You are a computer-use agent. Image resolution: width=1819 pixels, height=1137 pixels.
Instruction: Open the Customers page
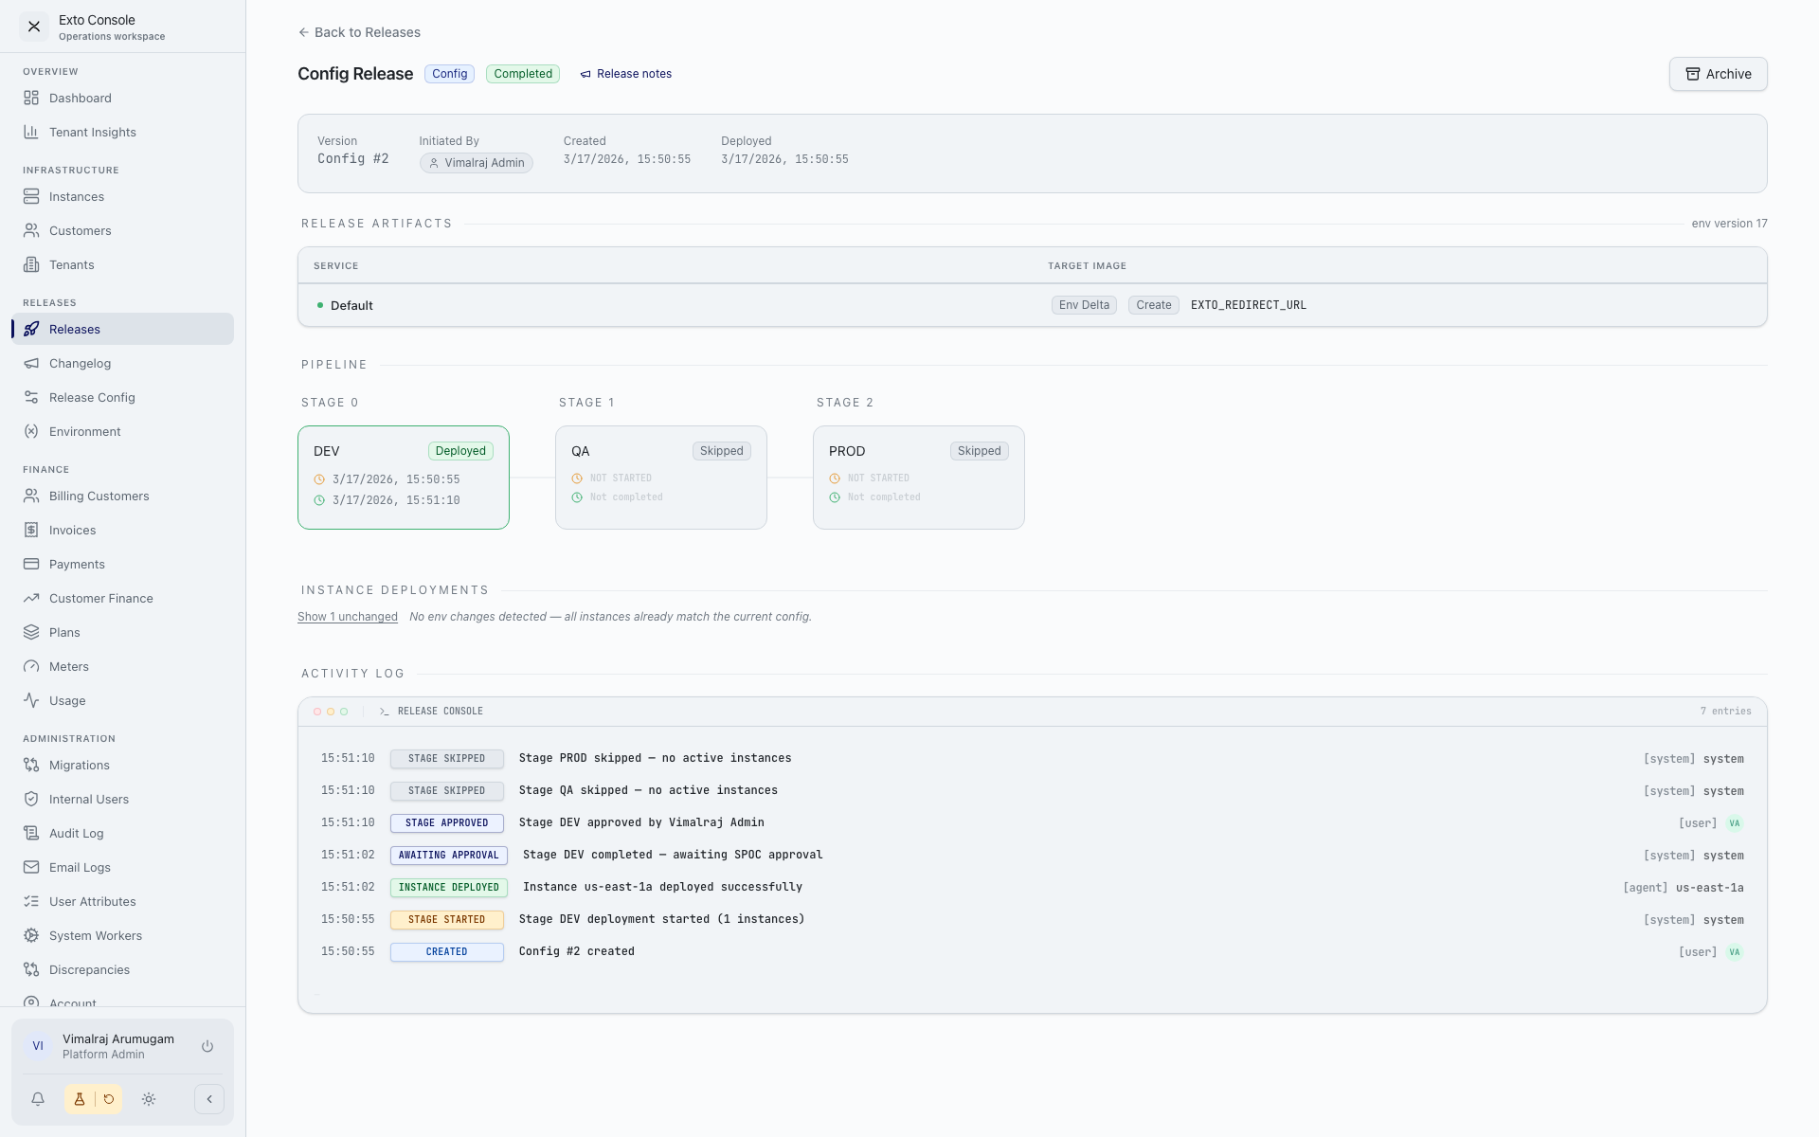point(123,231)
